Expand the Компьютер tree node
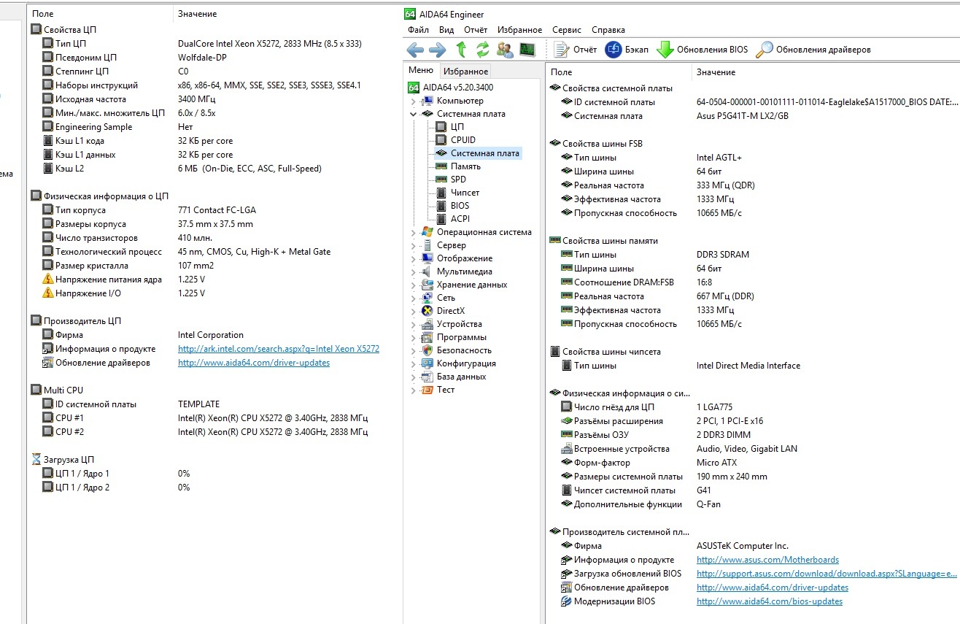Viewport: 960px width, 624px height. coord(414,101)
